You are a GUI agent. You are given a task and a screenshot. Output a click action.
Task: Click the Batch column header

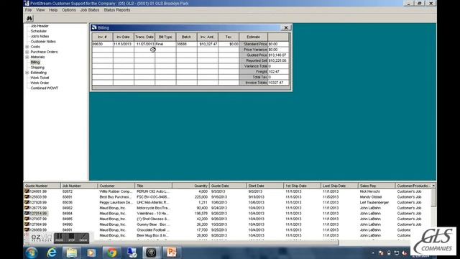point(187,37)
